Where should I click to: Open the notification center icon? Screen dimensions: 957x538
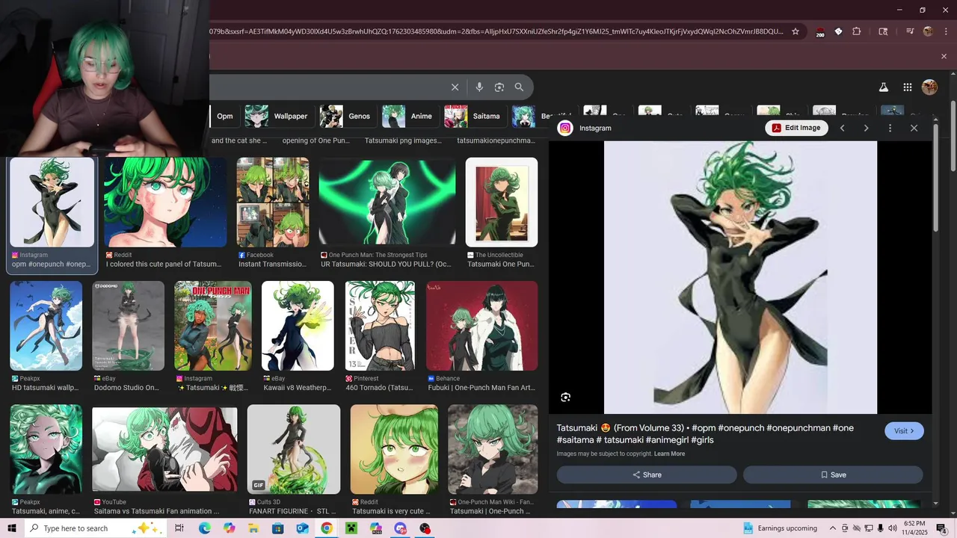941,528
